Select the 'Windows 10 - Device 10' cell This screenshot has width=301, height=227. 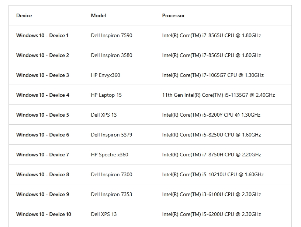pos(44,214)
